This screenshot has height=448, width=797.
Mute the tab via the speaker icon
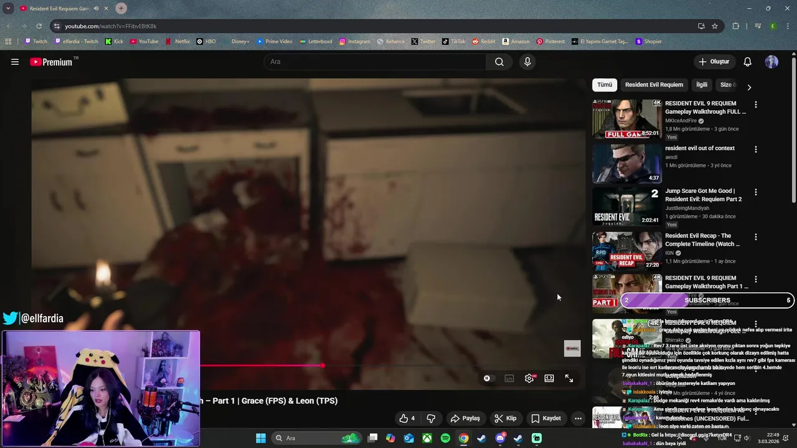pos(97,9)
